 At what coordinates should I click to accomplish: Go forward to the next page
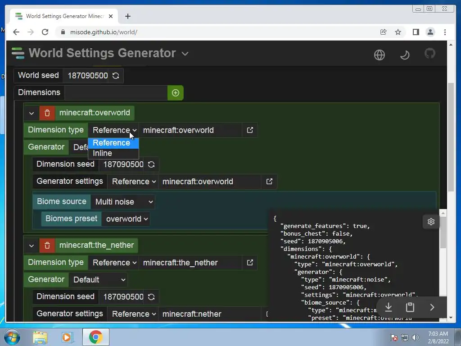tap(31, 32)
